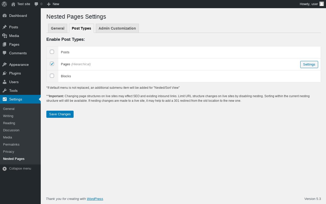Click the New label in admin bar
This screenshot has height=204, width=326.
[x=56, y=4]
